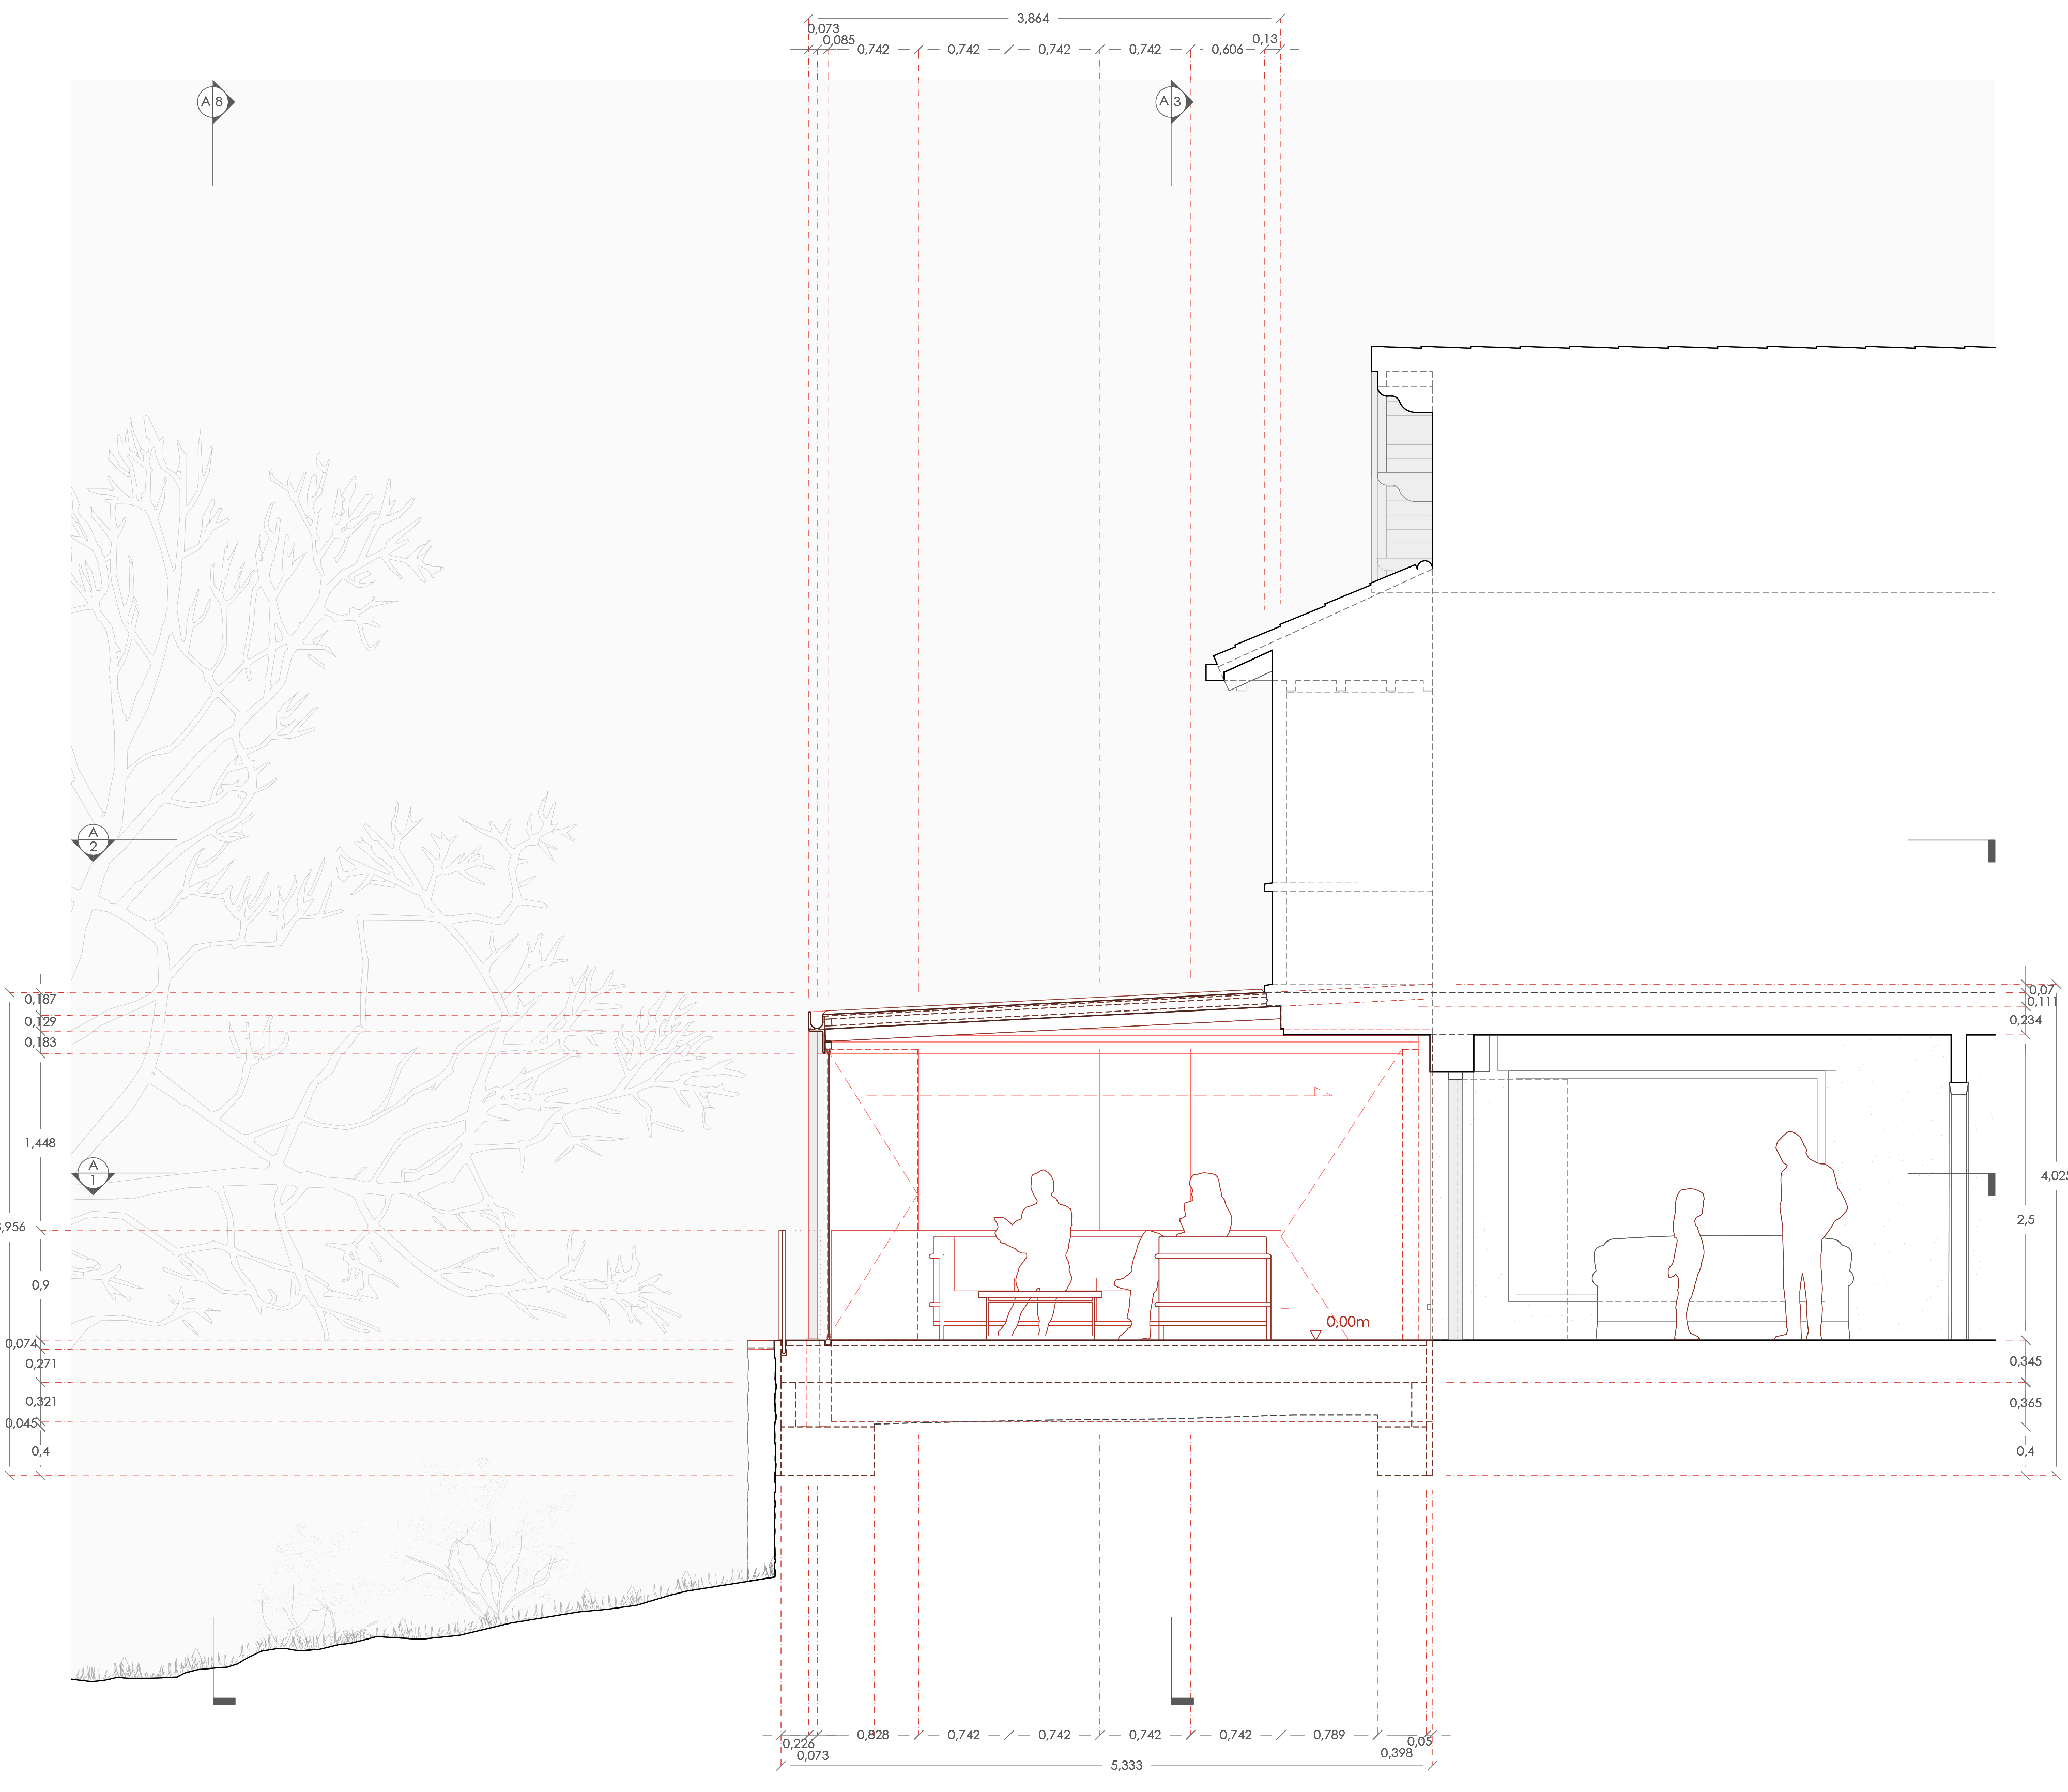Viewport: 2068px width, 1792px height.
Task: Select the A2 section marker on left
Action: click(x=93, y=841)
